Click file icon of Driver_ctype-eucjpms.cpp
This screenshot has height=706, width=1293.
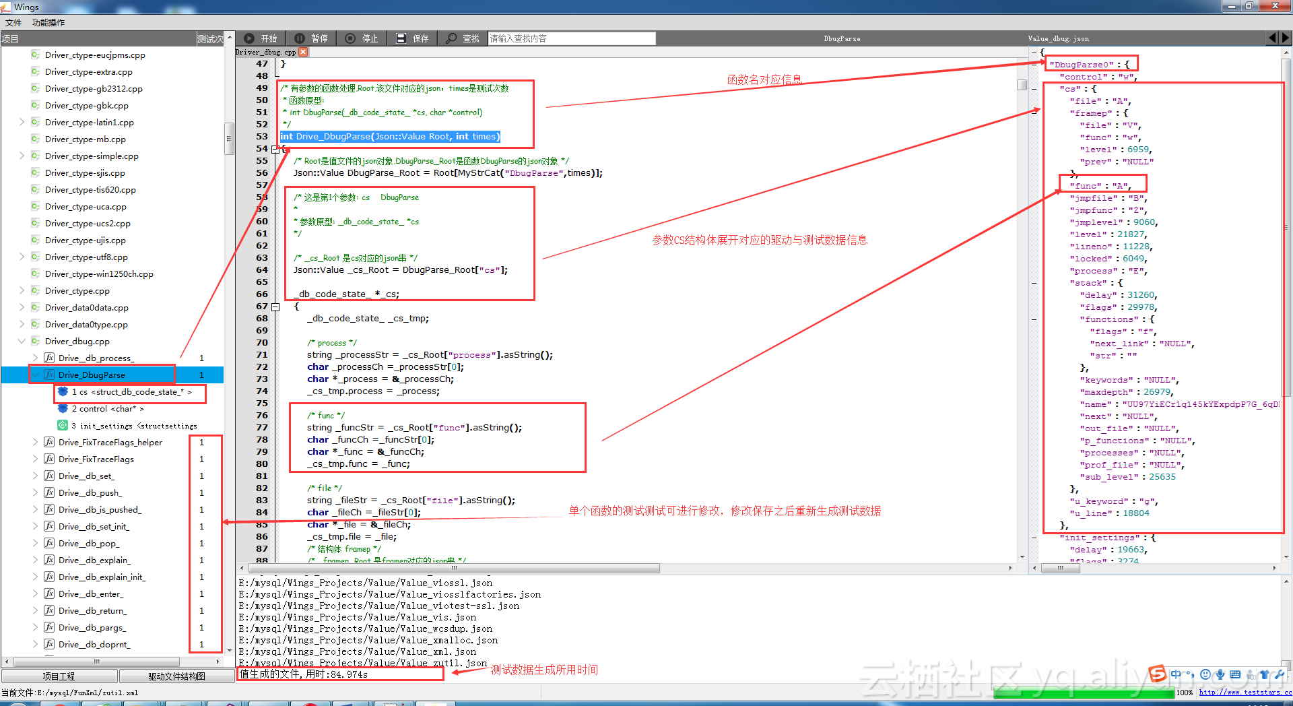(x=35, y=55)
